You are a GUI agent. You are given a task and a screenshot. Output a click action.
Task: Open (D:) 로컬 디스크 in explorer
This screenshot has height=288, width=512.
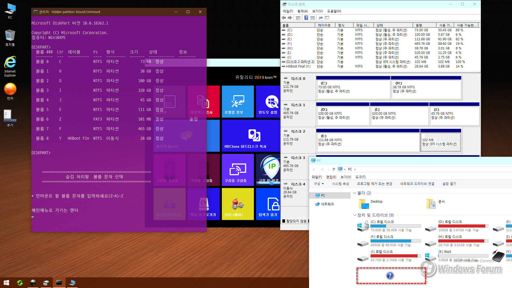pyautogui.click(x=457, y=226)
